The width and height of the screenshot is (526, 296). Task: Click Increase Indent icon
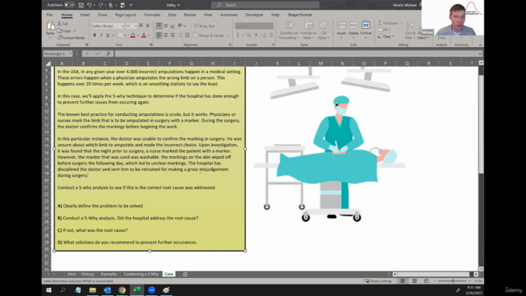(x=187, y=35)
